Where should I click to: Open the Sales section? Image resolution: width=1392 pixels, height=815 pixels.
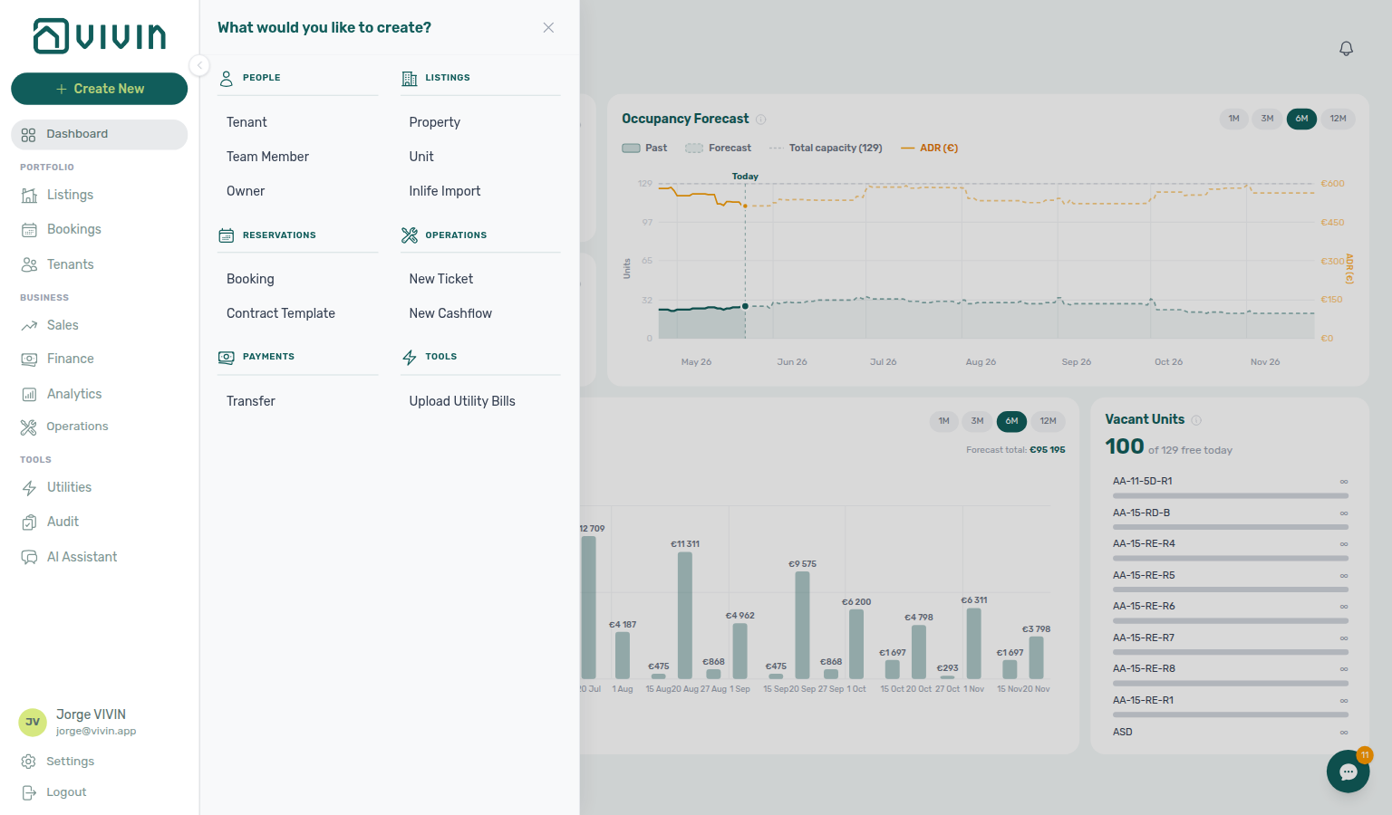pos(63,325)
